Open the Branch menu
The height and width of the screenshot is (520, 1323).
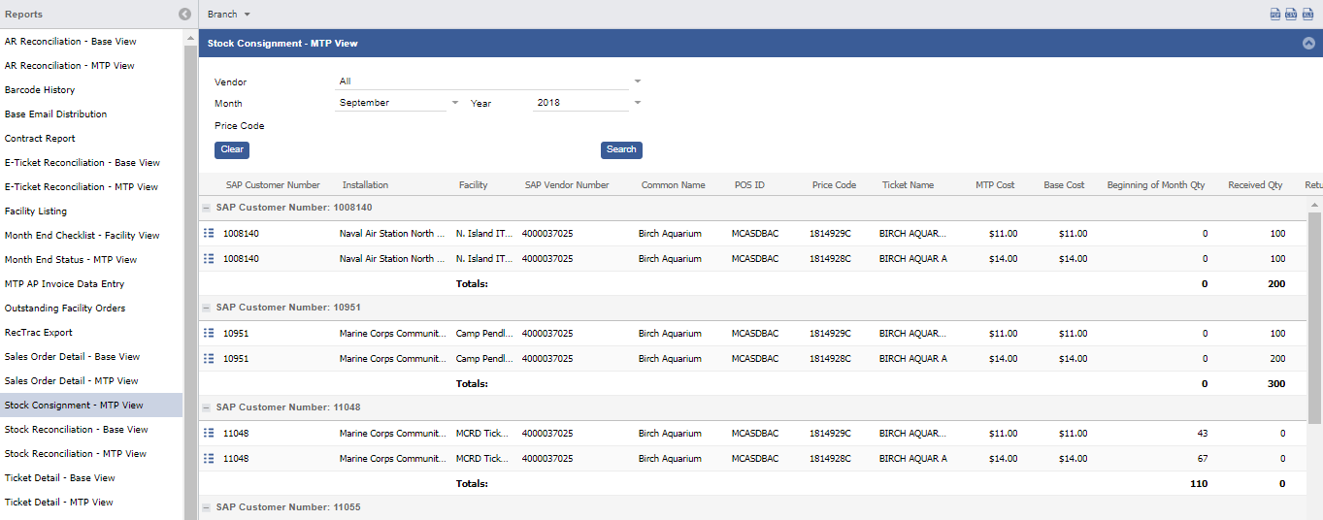[228, 15]
